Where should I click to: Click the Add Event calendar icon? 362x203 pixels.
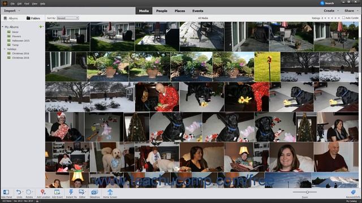57,192
